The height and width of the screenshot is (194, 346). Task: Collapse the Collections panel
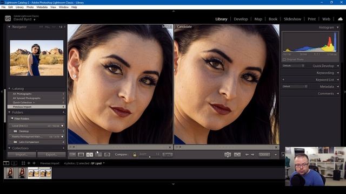[9, 148]
